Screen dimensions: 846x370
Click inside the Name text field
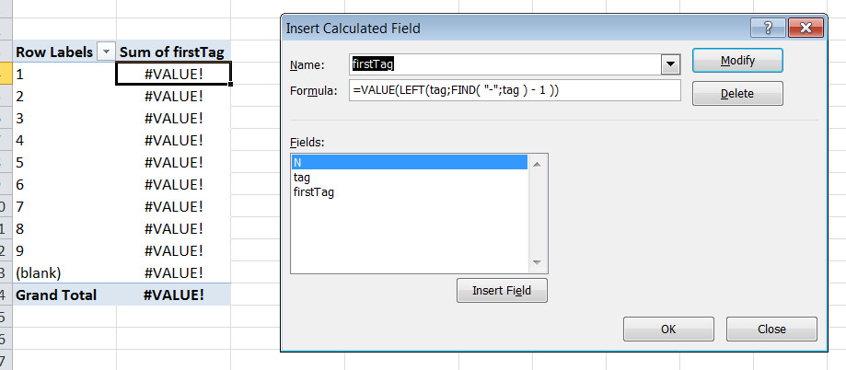[504, 64]
